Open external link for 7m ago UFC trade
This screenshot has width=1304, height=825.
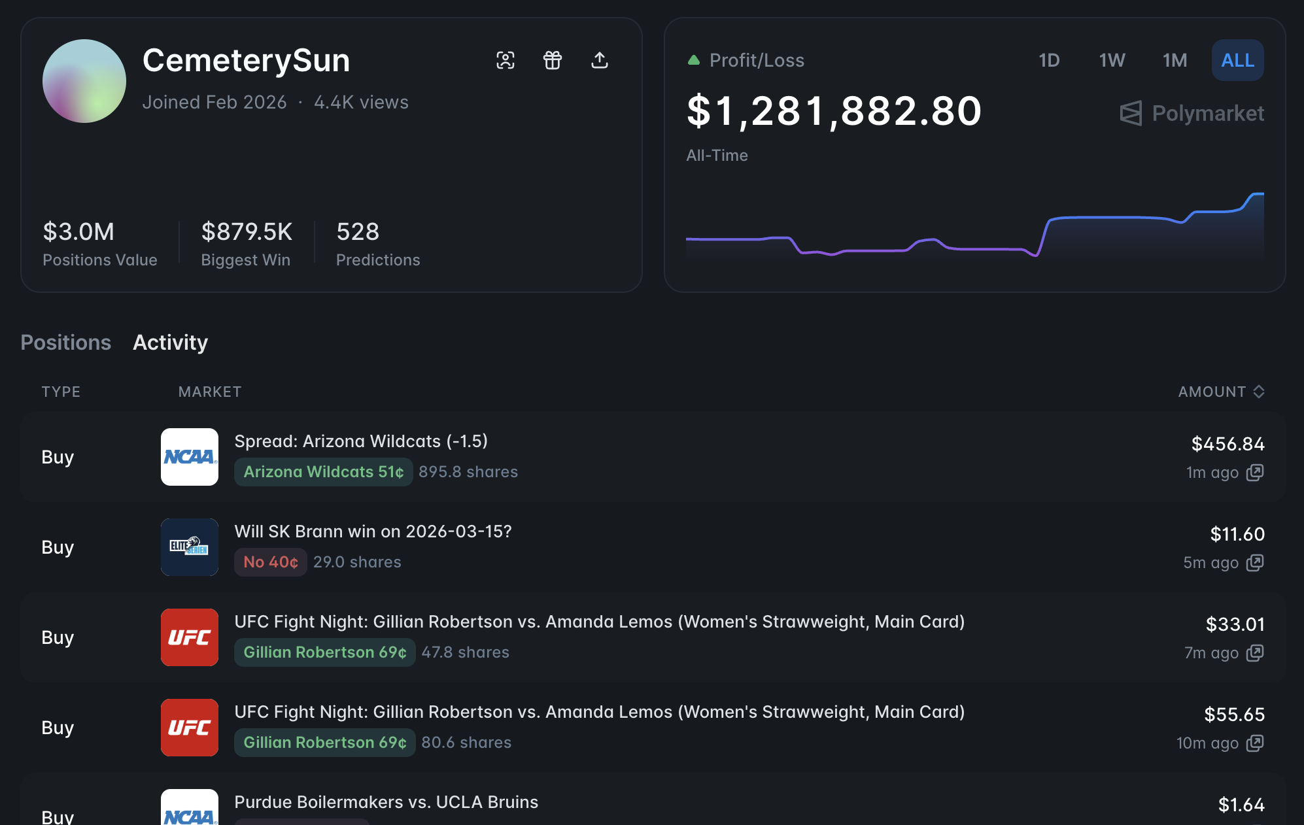pos(1255,653)
